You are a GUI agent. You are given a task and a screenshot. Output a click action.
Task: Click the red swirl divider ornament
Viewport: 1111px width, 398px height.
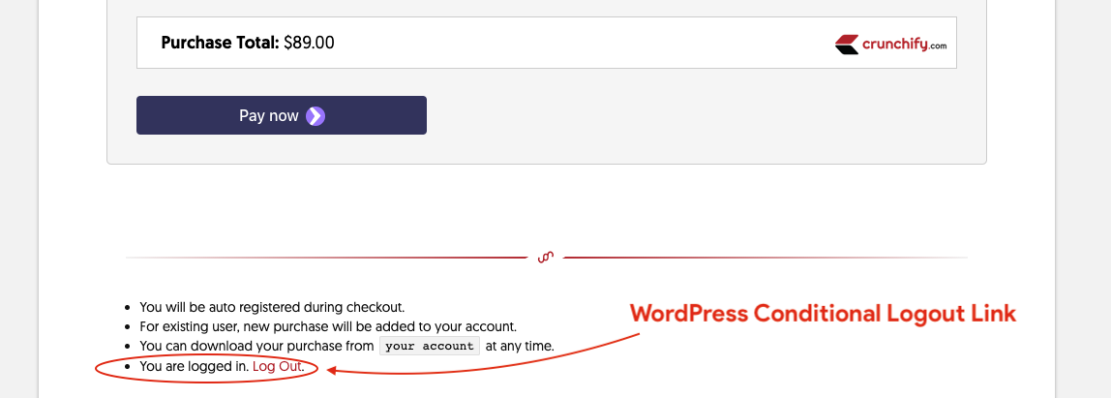click(546, 257)
